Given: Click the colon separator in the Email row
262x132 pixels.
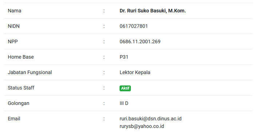Looking at the screenshot, I should (104, 119).
